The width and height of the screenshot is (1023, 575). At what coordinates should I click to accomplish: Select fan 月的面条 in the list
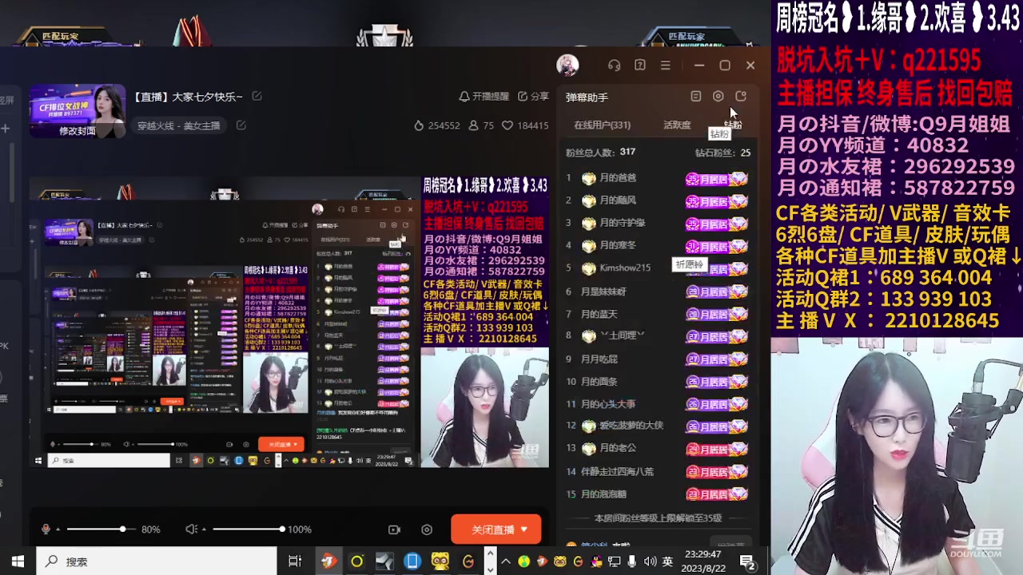tap(599, 381)
